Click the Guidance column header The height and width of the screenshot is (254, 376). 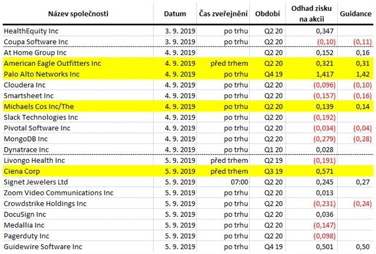[x=355, y=14]
